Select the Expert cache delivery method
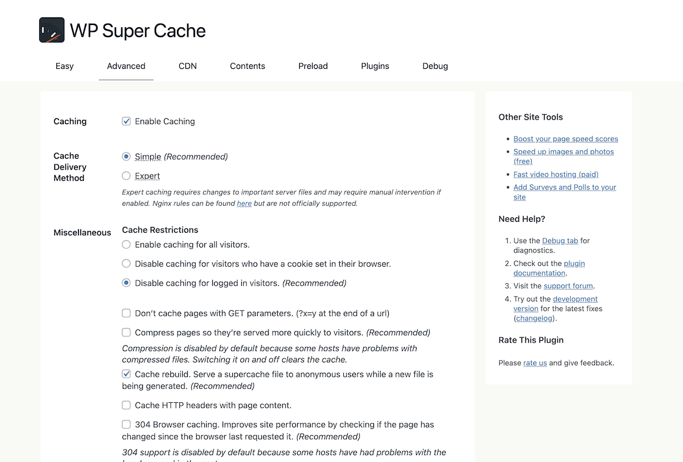The image size is (683, 462). pyautogui.click(x=126, y=176)
